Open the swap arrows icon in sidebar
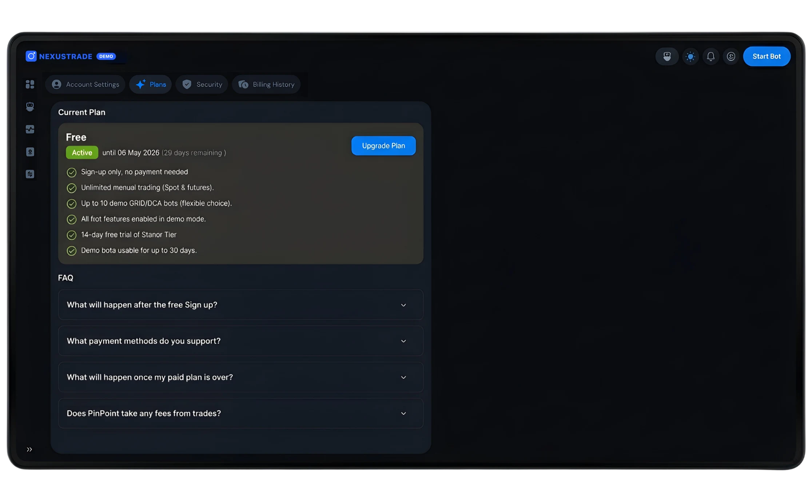Image resolution: width=812 pixels, height=502 pixels. [30, 174]
